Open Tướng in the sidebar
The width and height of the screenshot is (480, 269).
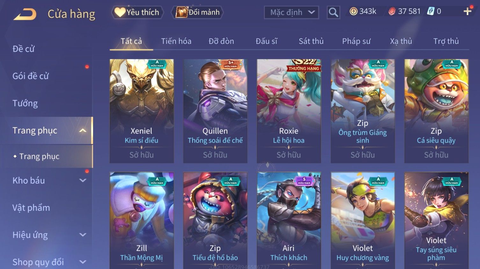[x=25, y=103]
